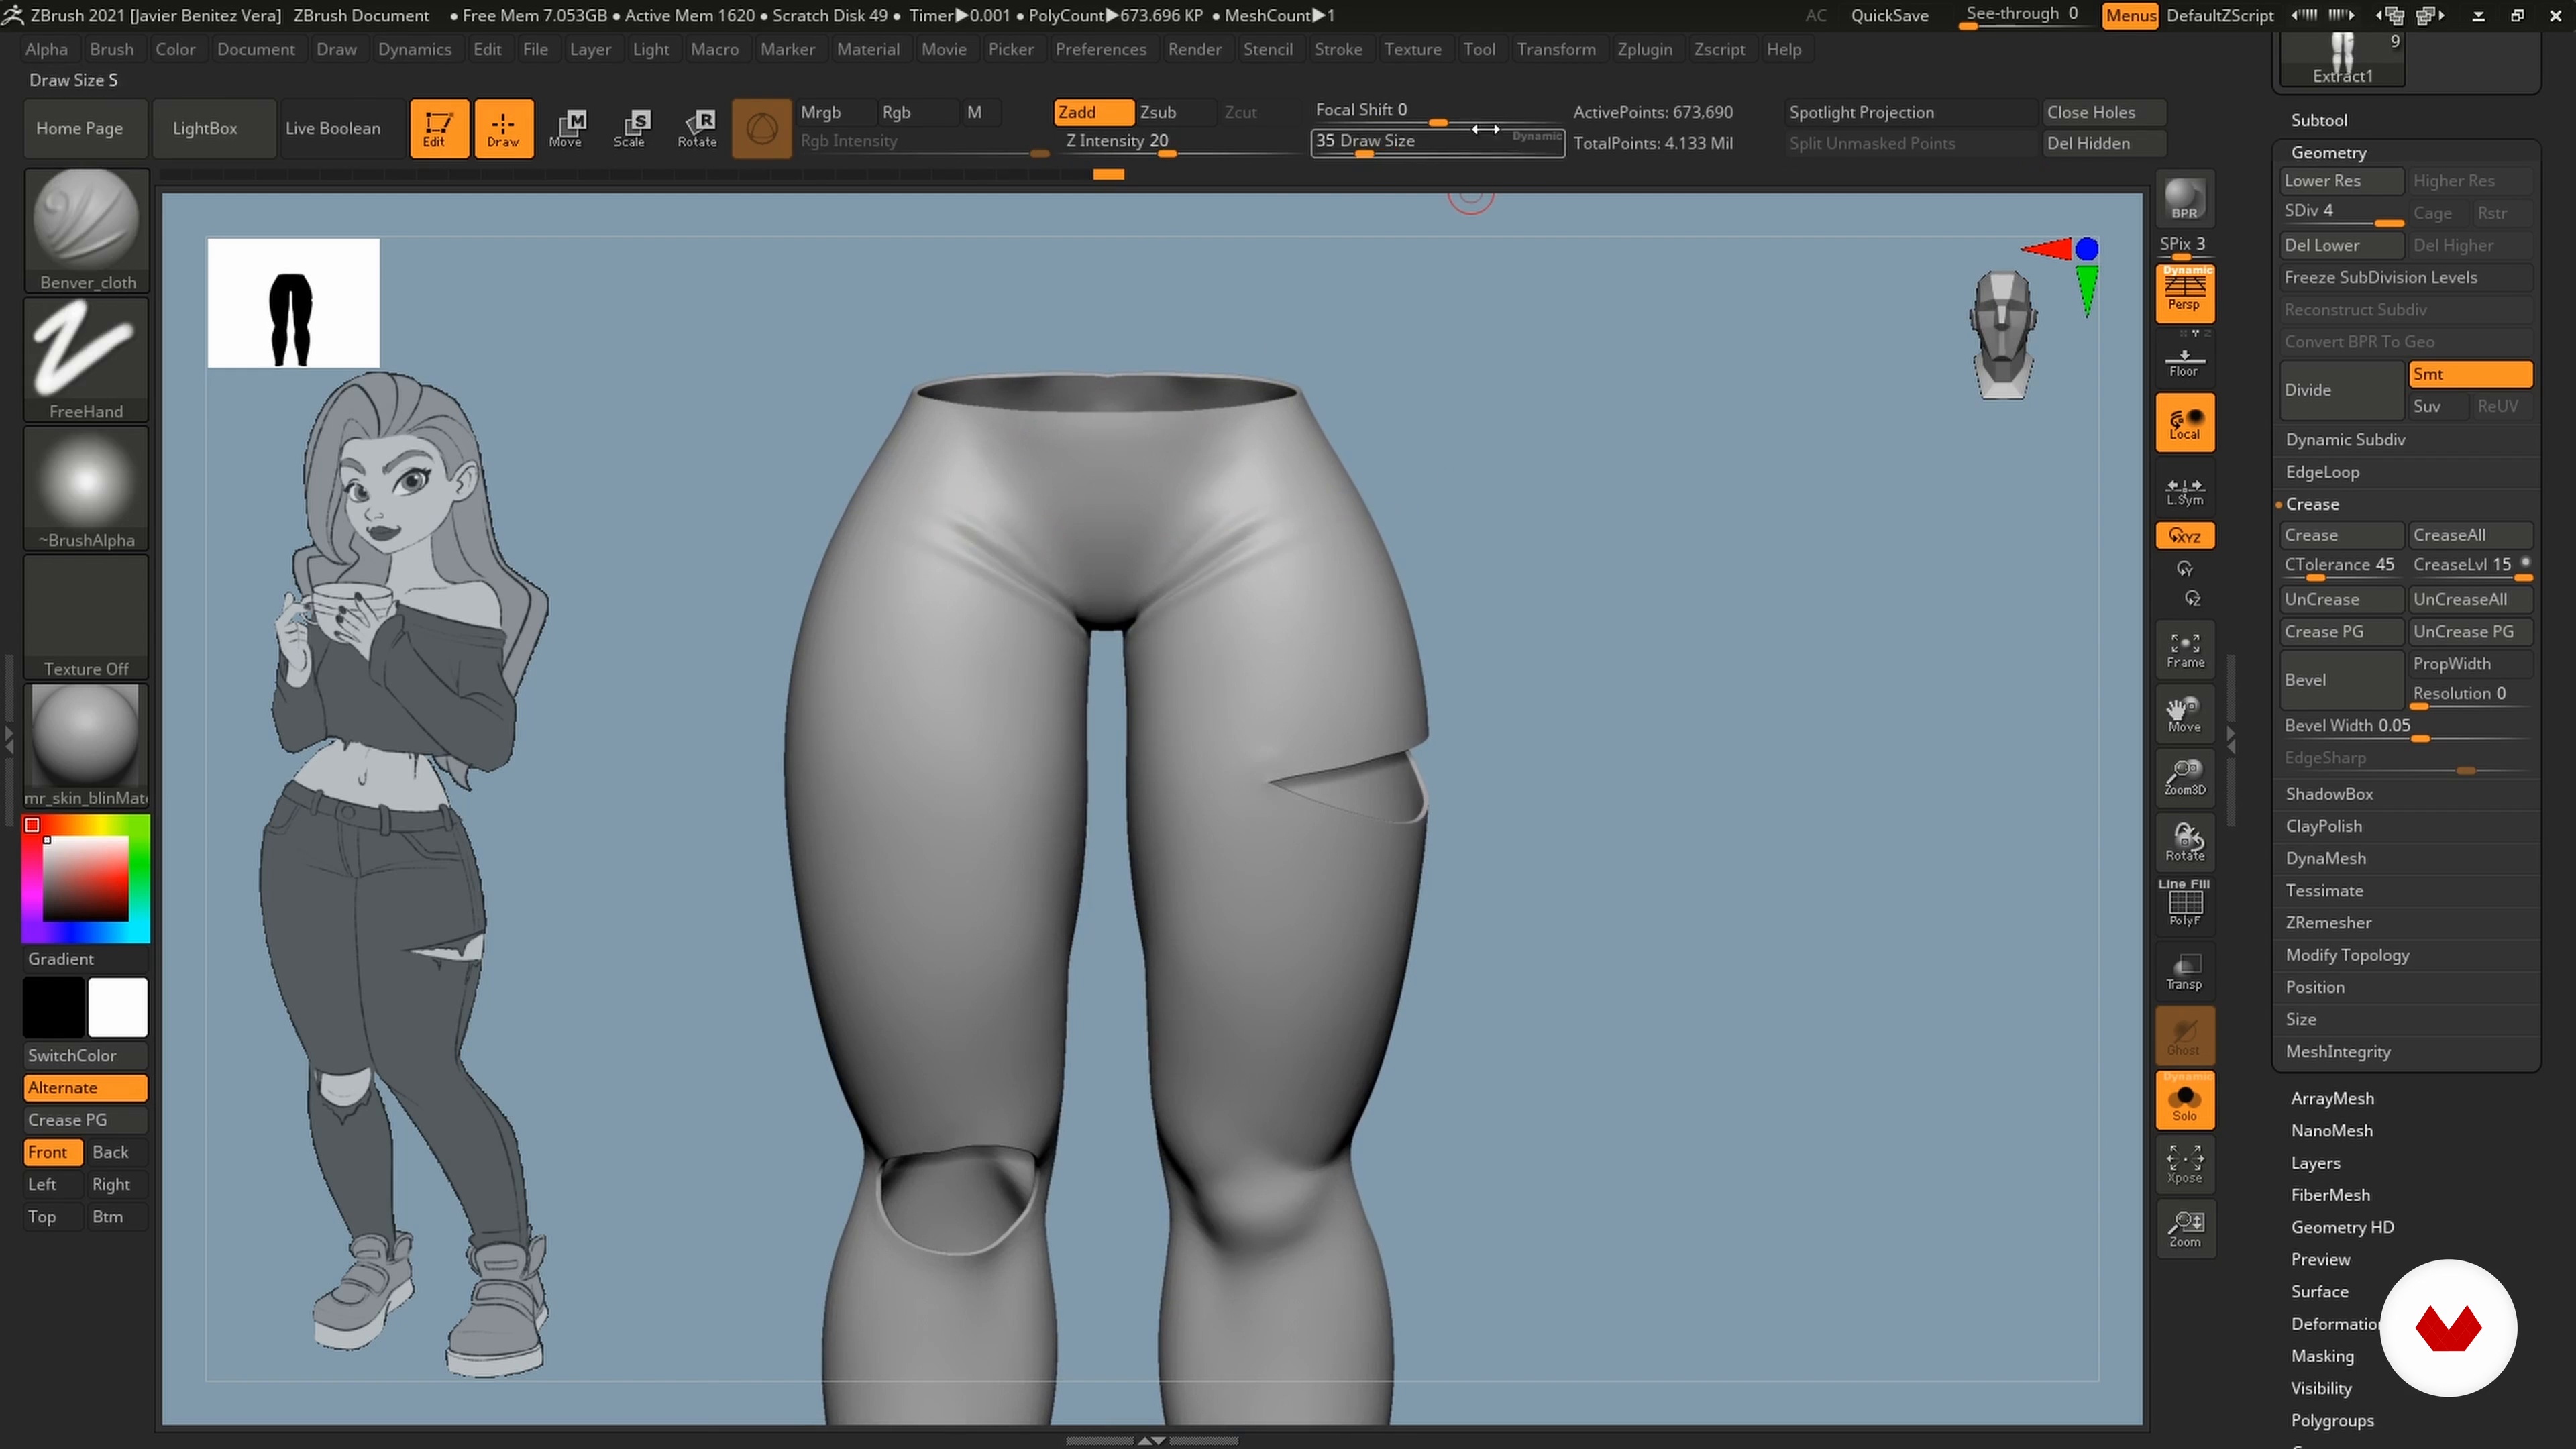Screen dimensions: 2576x1449
Task: Enable the Transp transparency icon
Action: [x=2184, y=971]
